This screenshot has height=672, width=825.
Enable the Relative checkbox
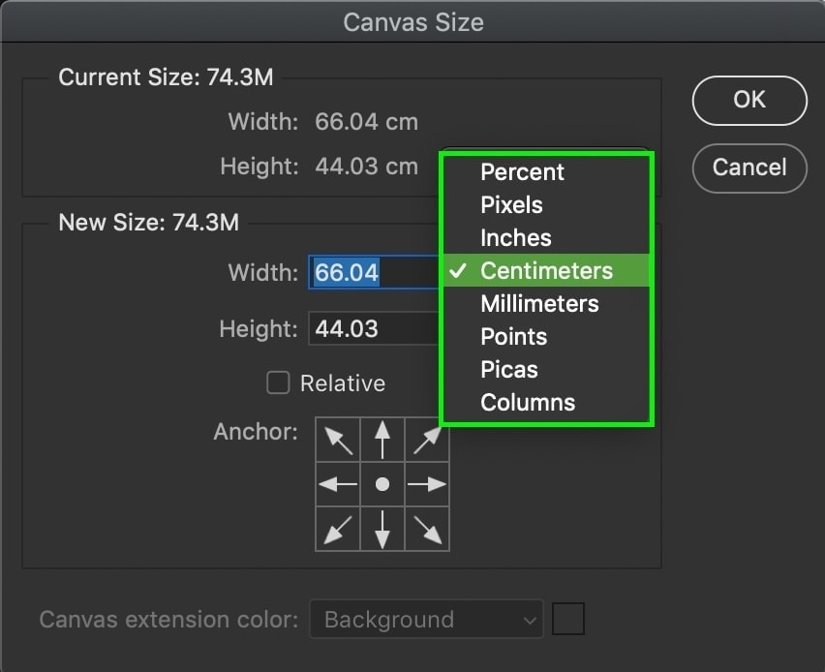(x=278, y=382)
